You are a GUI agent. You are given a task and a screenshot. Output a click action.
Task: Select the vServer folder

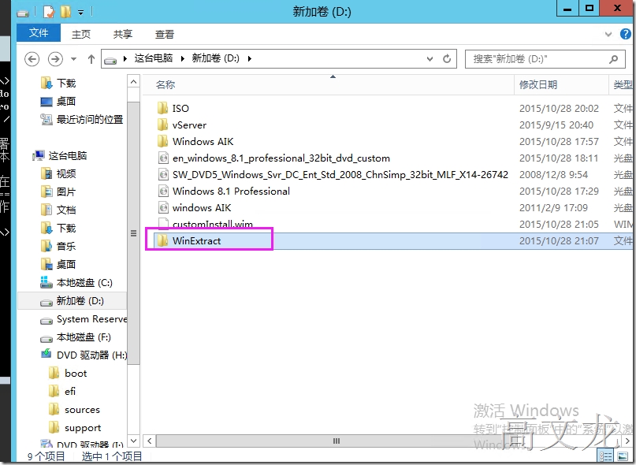[189, 125]
